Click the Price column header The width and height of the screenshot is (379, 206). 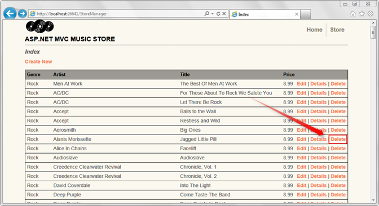tap(289, 74)
